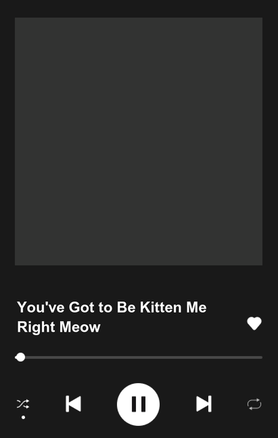Unlike the song with the heart icon
The width and height of the screenshot is (278, 438).
tap(254, 324)
